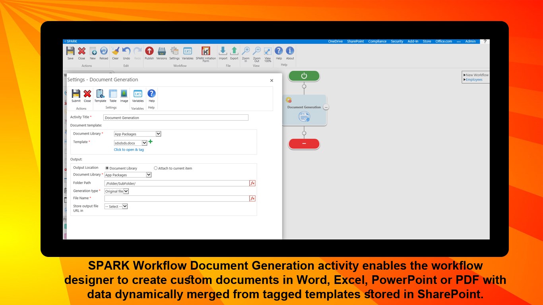The image size is (543, 305).
Task: Open Variables in settings dialog
Action: 138,96
